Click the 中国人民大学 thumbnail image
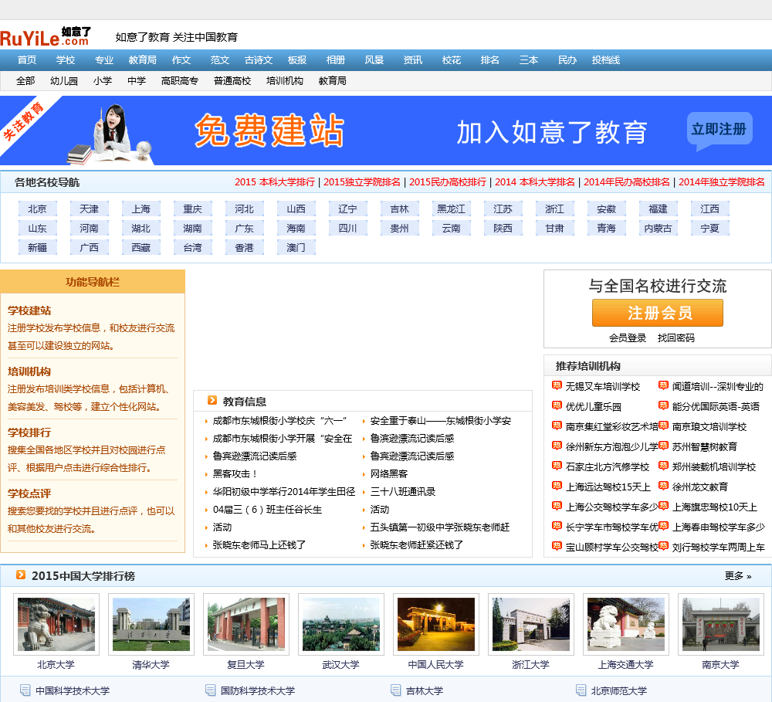Viewport: 772px width, 702px height. (435, 624)
